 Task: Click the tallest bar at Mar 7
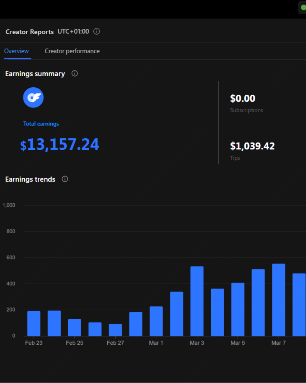click(279, 300)
